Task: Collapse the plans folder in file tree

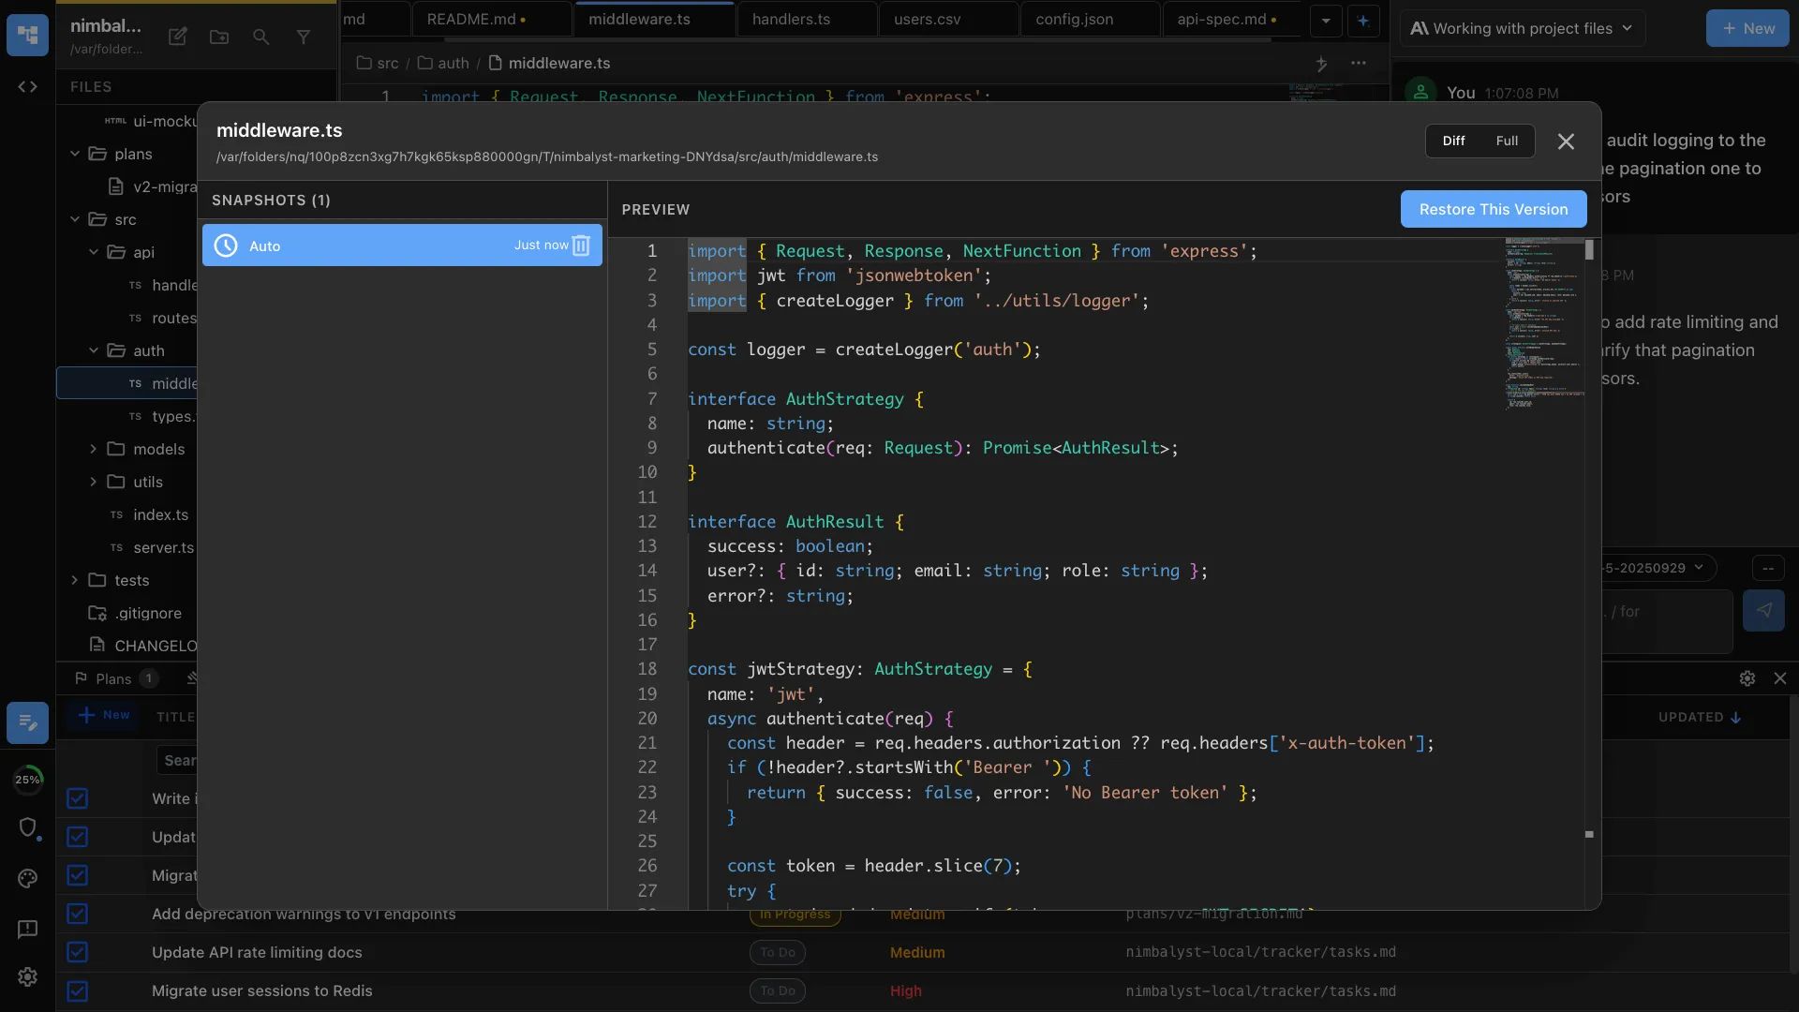Action: (x=75, y=154)
